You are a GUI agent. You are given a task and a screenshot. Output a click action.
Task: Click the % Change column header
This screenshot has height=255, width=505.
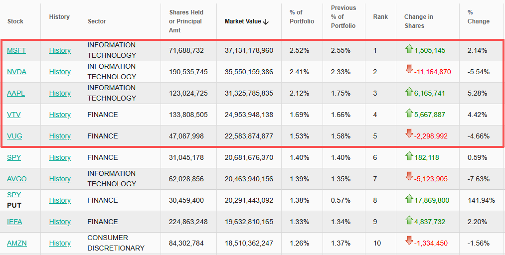pos(478,17)
